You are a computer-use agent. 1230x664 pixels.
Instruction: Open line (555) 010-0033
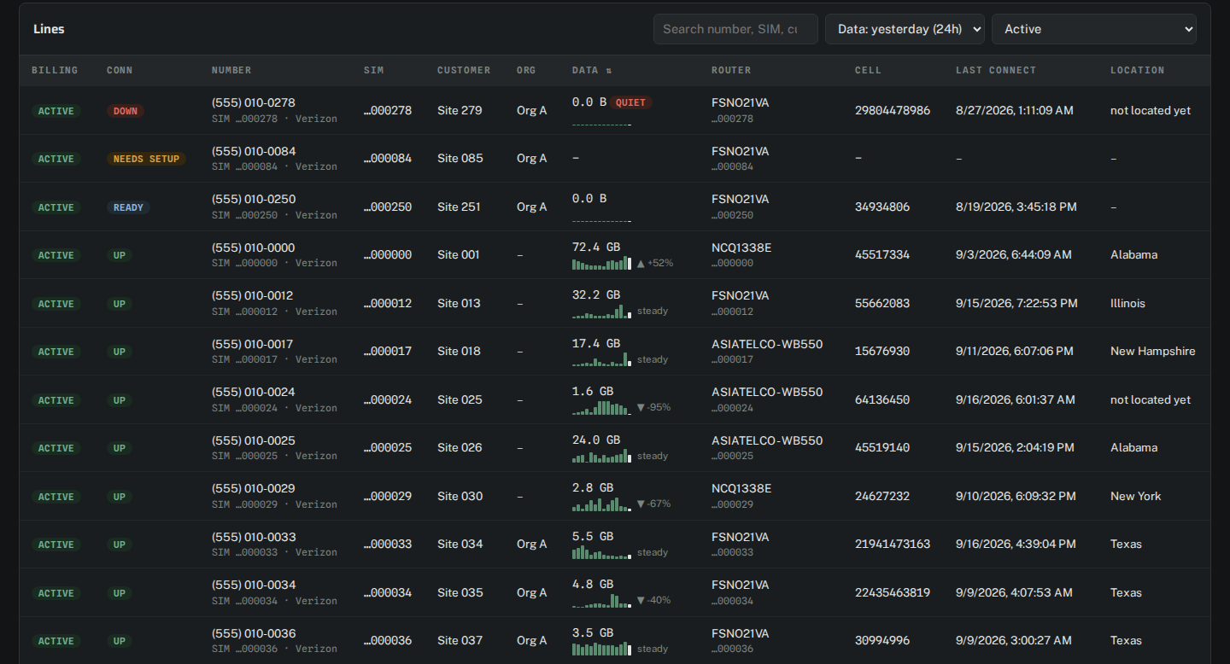point(254,537)
